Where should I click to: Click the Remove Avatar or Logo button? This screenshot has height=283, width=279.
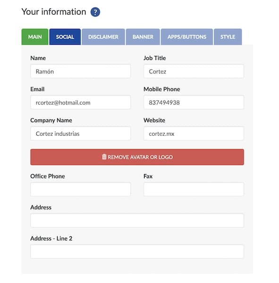[x=137, y=157]
